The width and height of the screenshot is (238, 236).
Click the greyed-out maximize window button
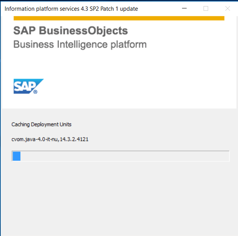(x=206, y=8)
